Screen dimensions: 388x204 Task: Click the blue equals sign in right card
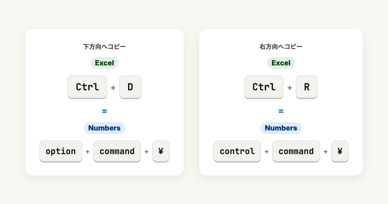click(x=281, y=111)
